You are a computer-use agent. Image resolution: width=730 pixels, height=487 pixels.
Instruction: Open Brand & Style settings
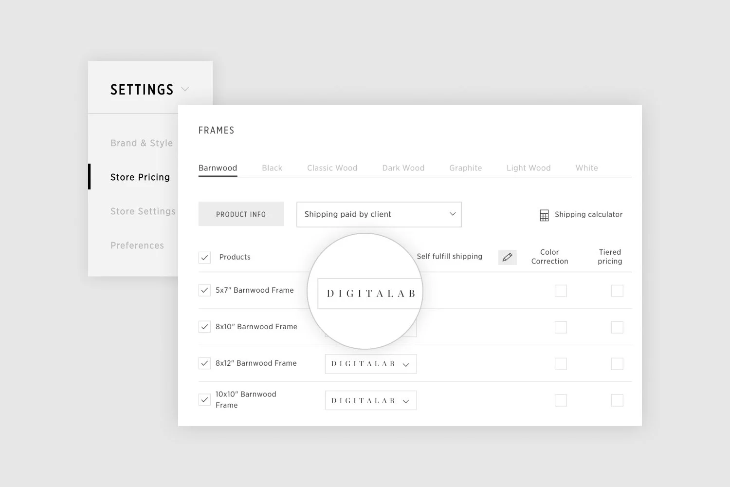[142, 143]
